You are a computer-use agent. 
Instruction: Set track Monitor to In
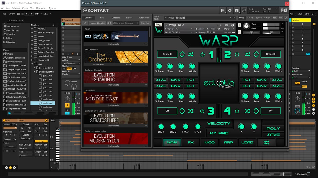pos(64,69)
